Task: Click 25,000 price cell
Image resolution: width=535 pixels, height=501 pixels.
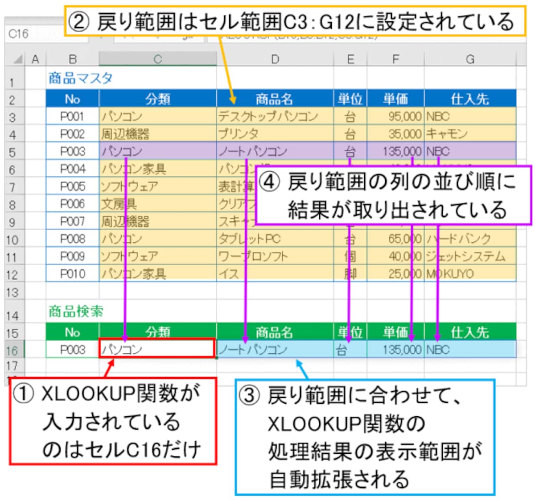Action: click(396, 273)
